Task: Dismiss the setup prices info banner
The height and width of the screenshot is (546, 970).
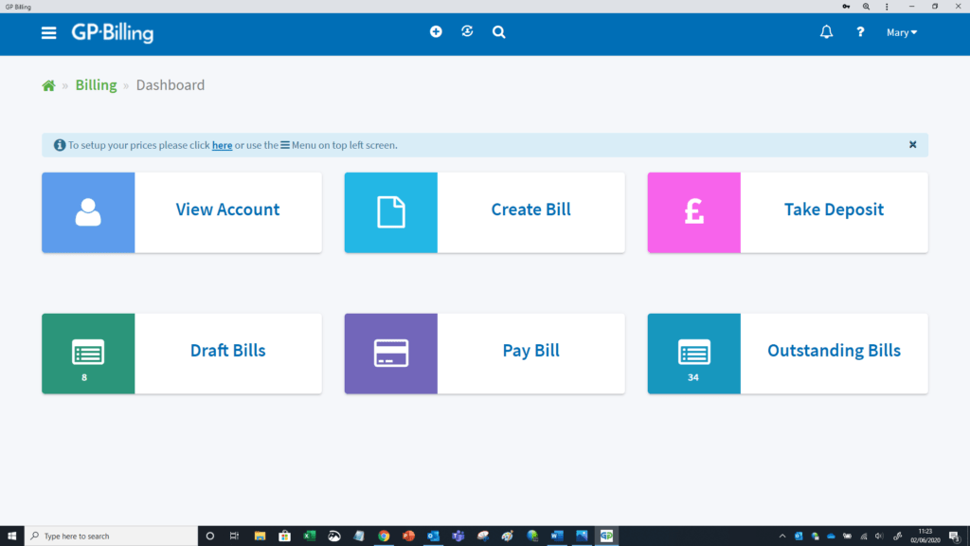Action: pyautogui.click(x=912, y=144)
